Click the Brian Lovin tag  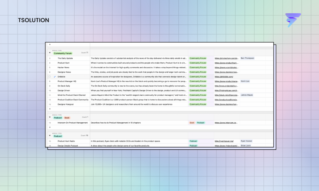click(246, 146)
